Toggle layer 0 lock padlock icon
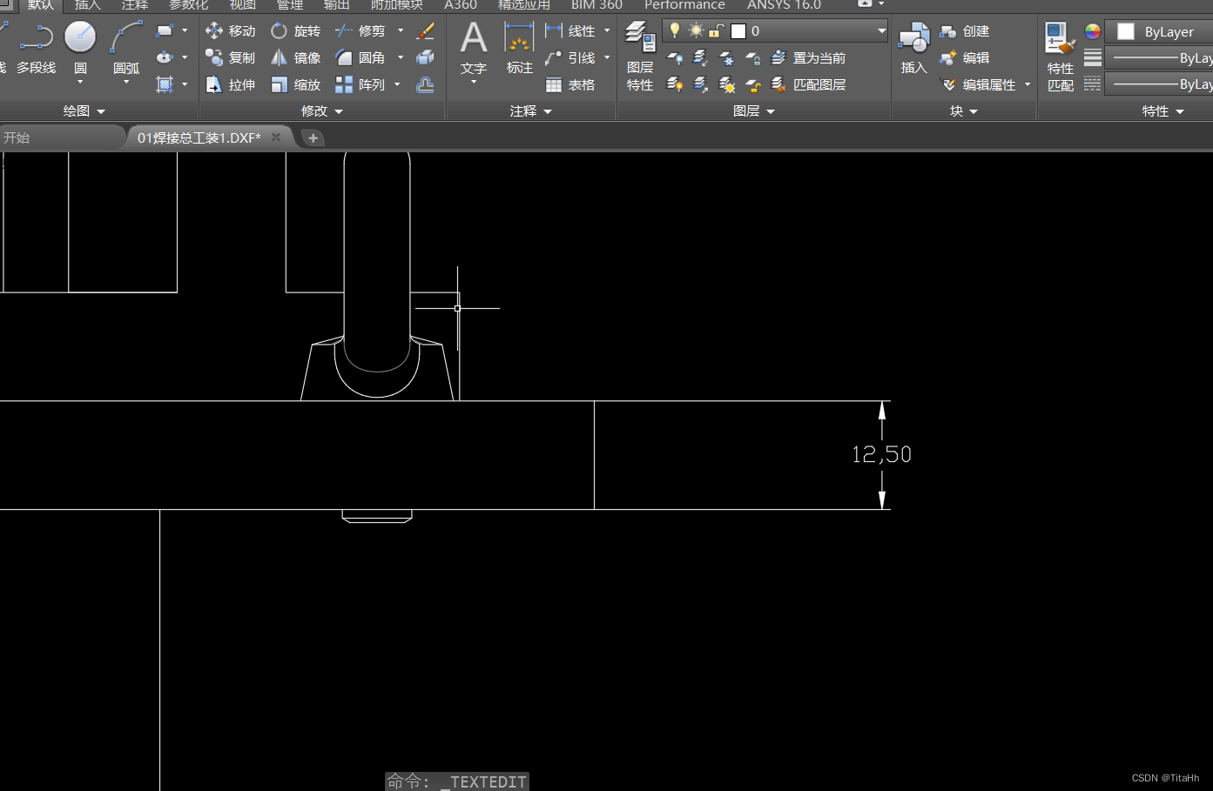This screenshot has height=791, width=1213. tap(716, 31)
